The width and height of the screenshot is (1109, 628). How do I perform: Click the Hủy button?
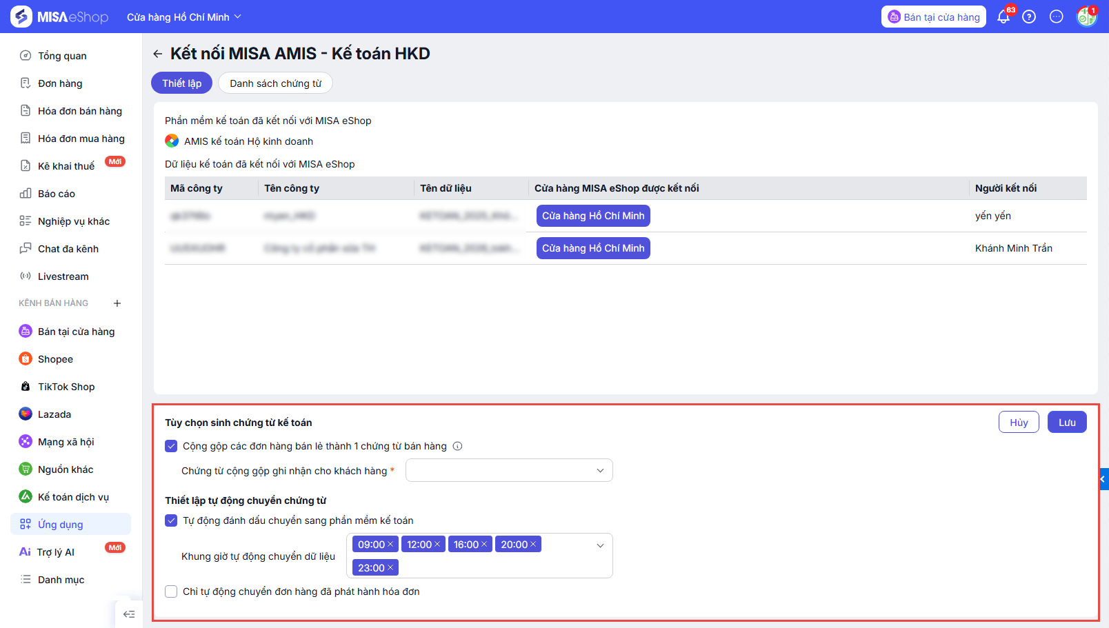1019,423
